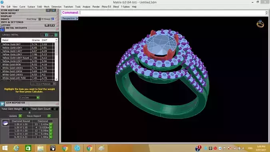Expand the Layers panel
This screenshot has width=270, height=152.
[x=6, y=25]
